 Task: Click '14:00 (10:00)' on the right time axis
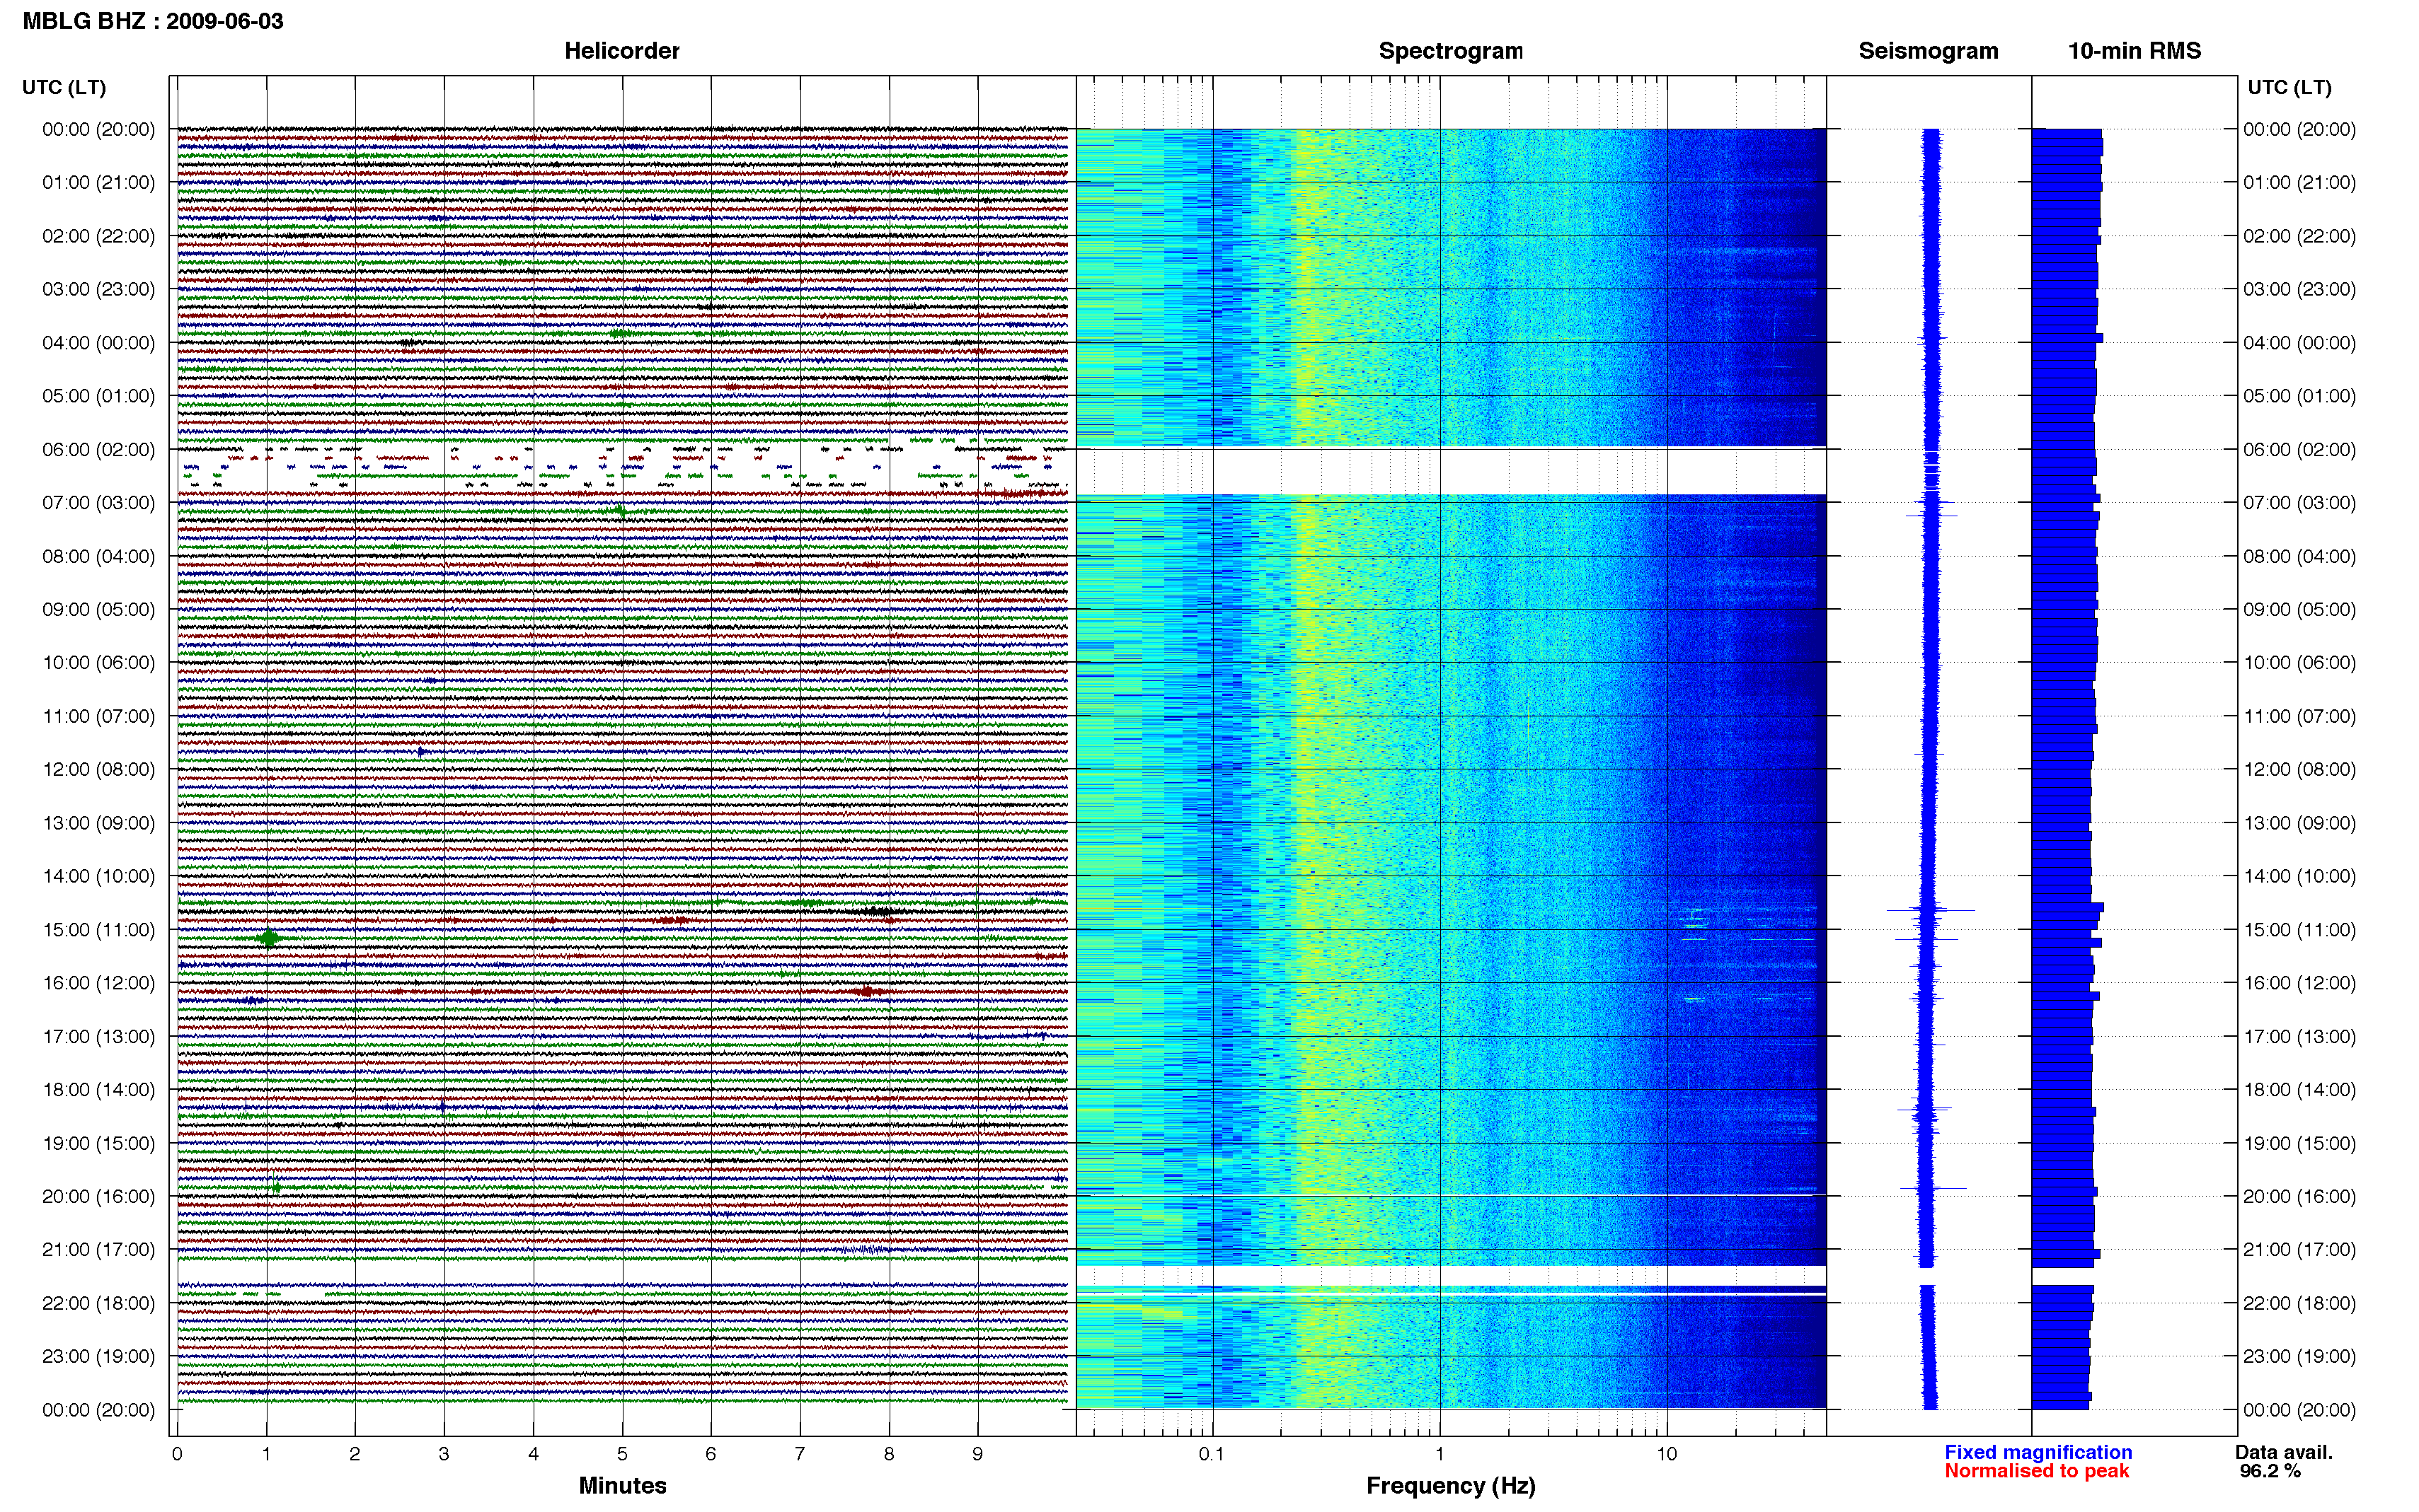(2299, 876)
